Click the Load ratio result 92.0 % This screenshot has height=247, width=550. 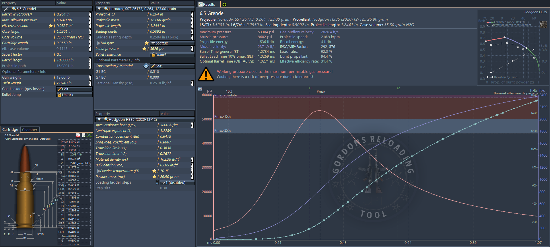[x=326, y=52]
